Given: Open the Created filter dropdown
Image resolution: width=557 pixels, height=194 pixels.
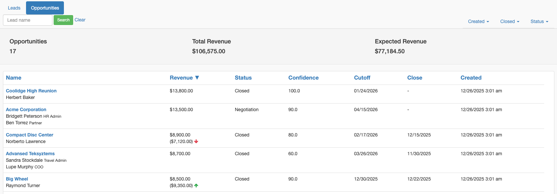Looking at the screenshot, I should [x=478, y=21].
